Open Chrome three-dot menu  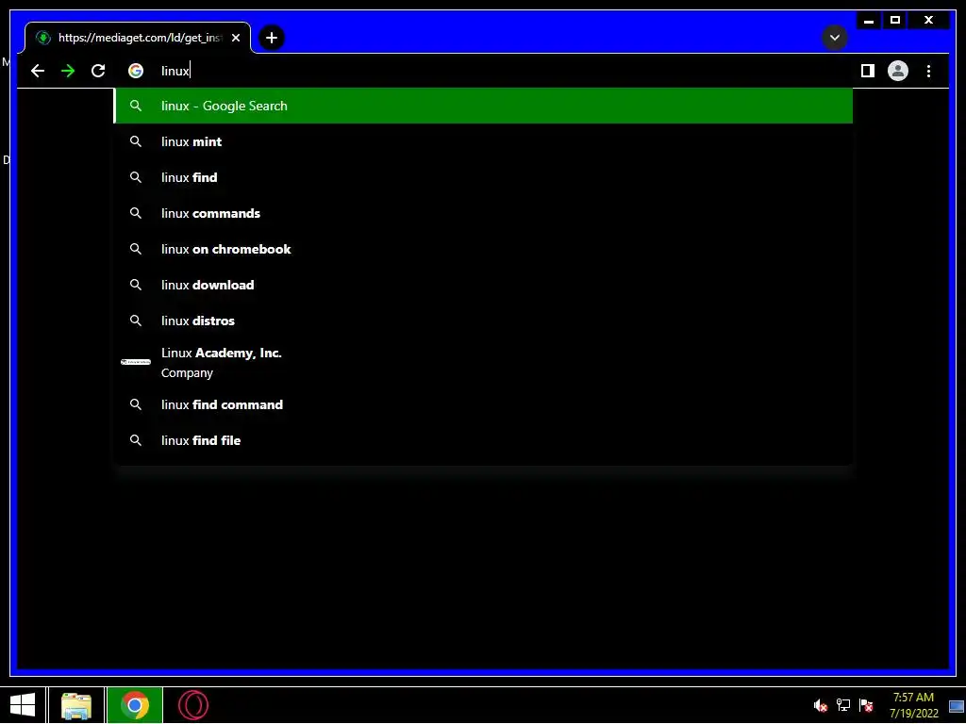pyautogui.click(x=928, y=71)
